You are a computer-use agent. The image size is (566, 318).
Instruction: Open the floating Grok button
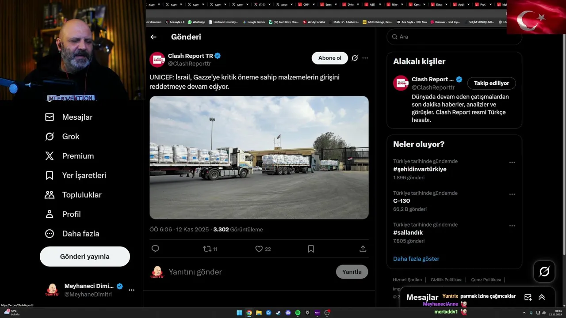coord(544,272)
